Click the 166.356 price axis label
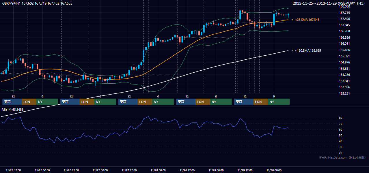 [344, 37]
